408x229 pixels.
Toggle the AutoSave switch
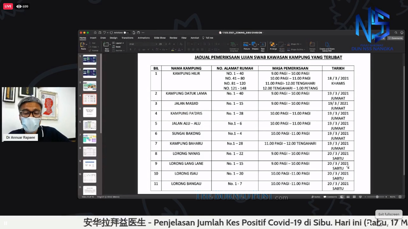(x=127, y=32)
